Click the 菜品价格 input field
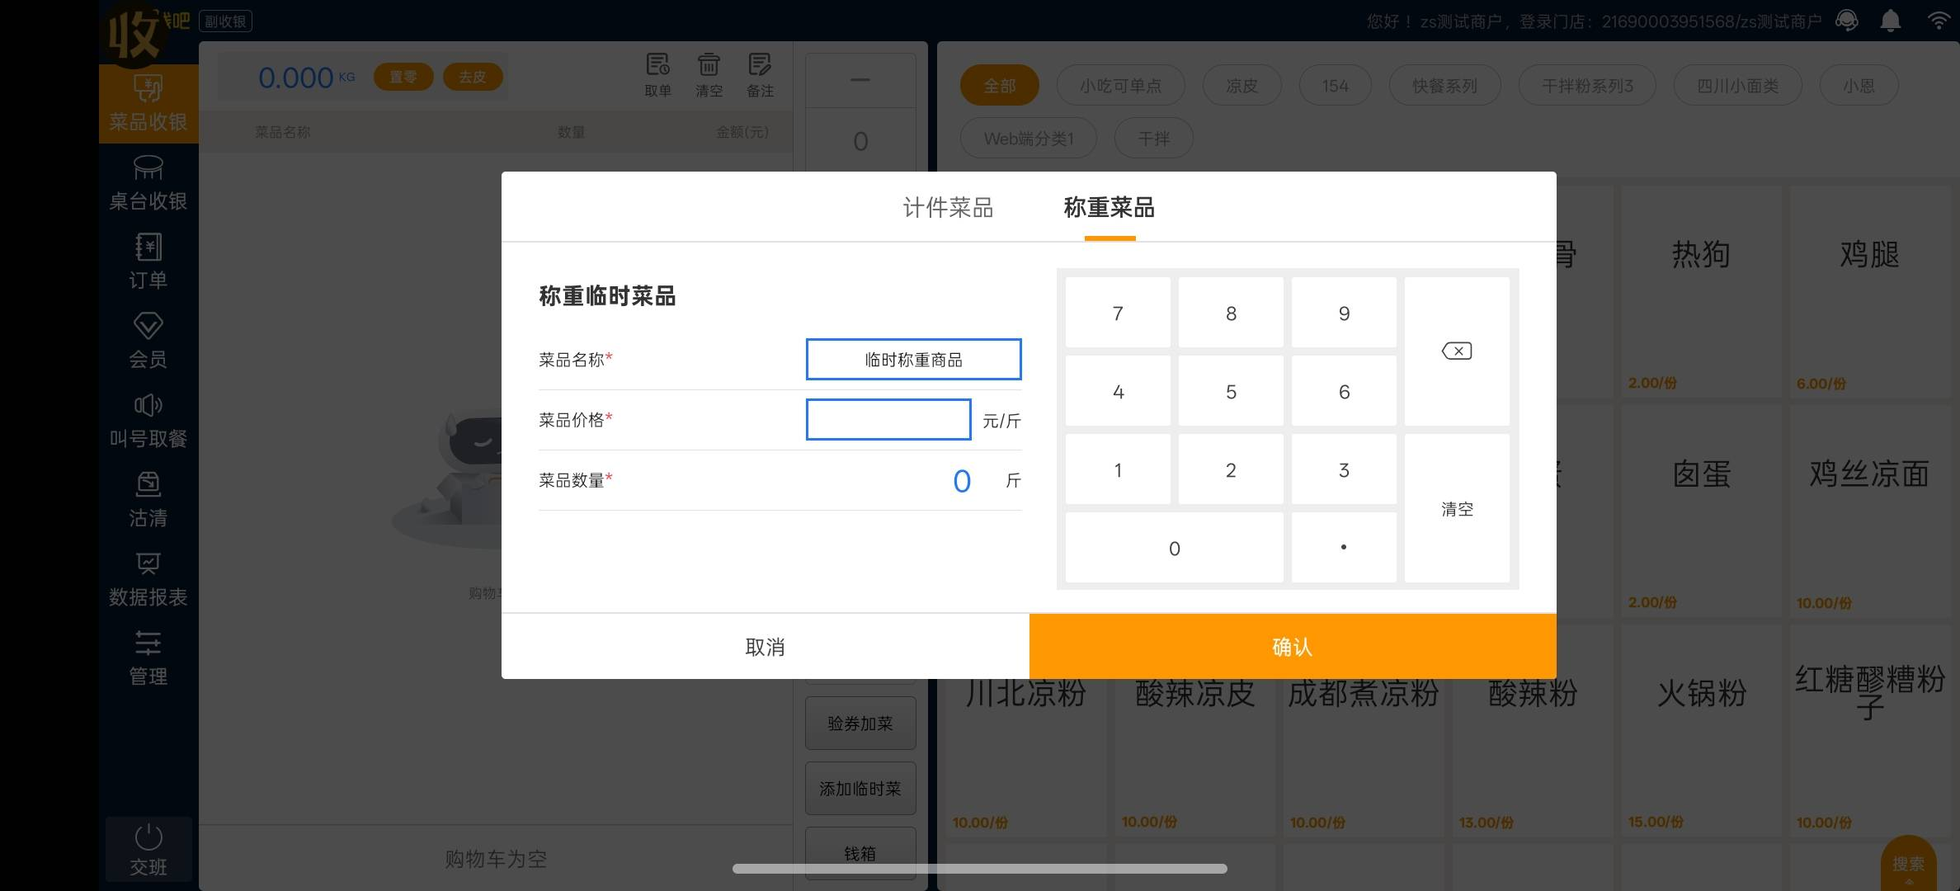Viewport: 1960px width, 891px height. pos(888,420)
